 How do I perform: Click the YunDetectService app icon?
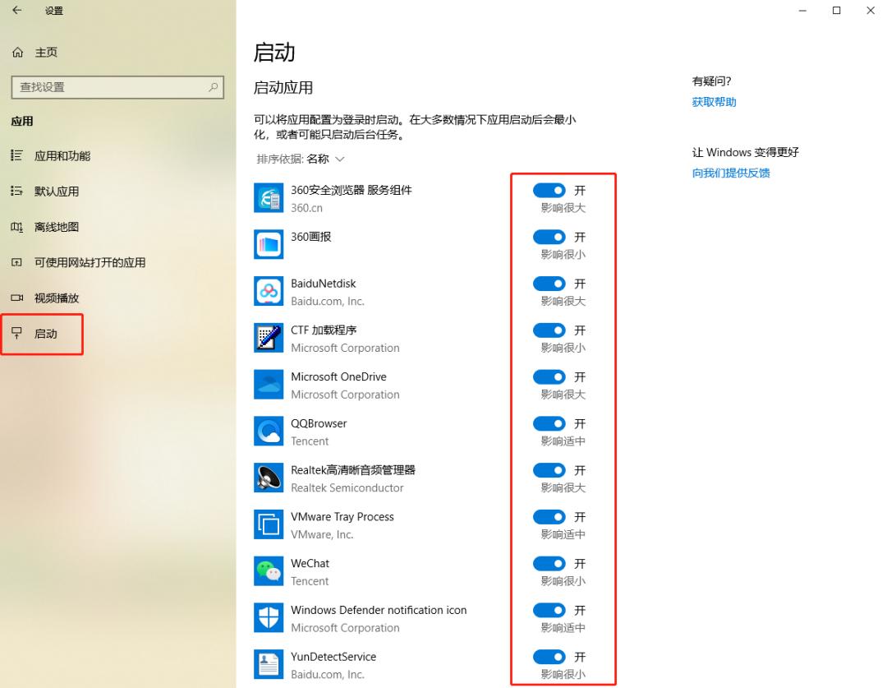point(268,664)
